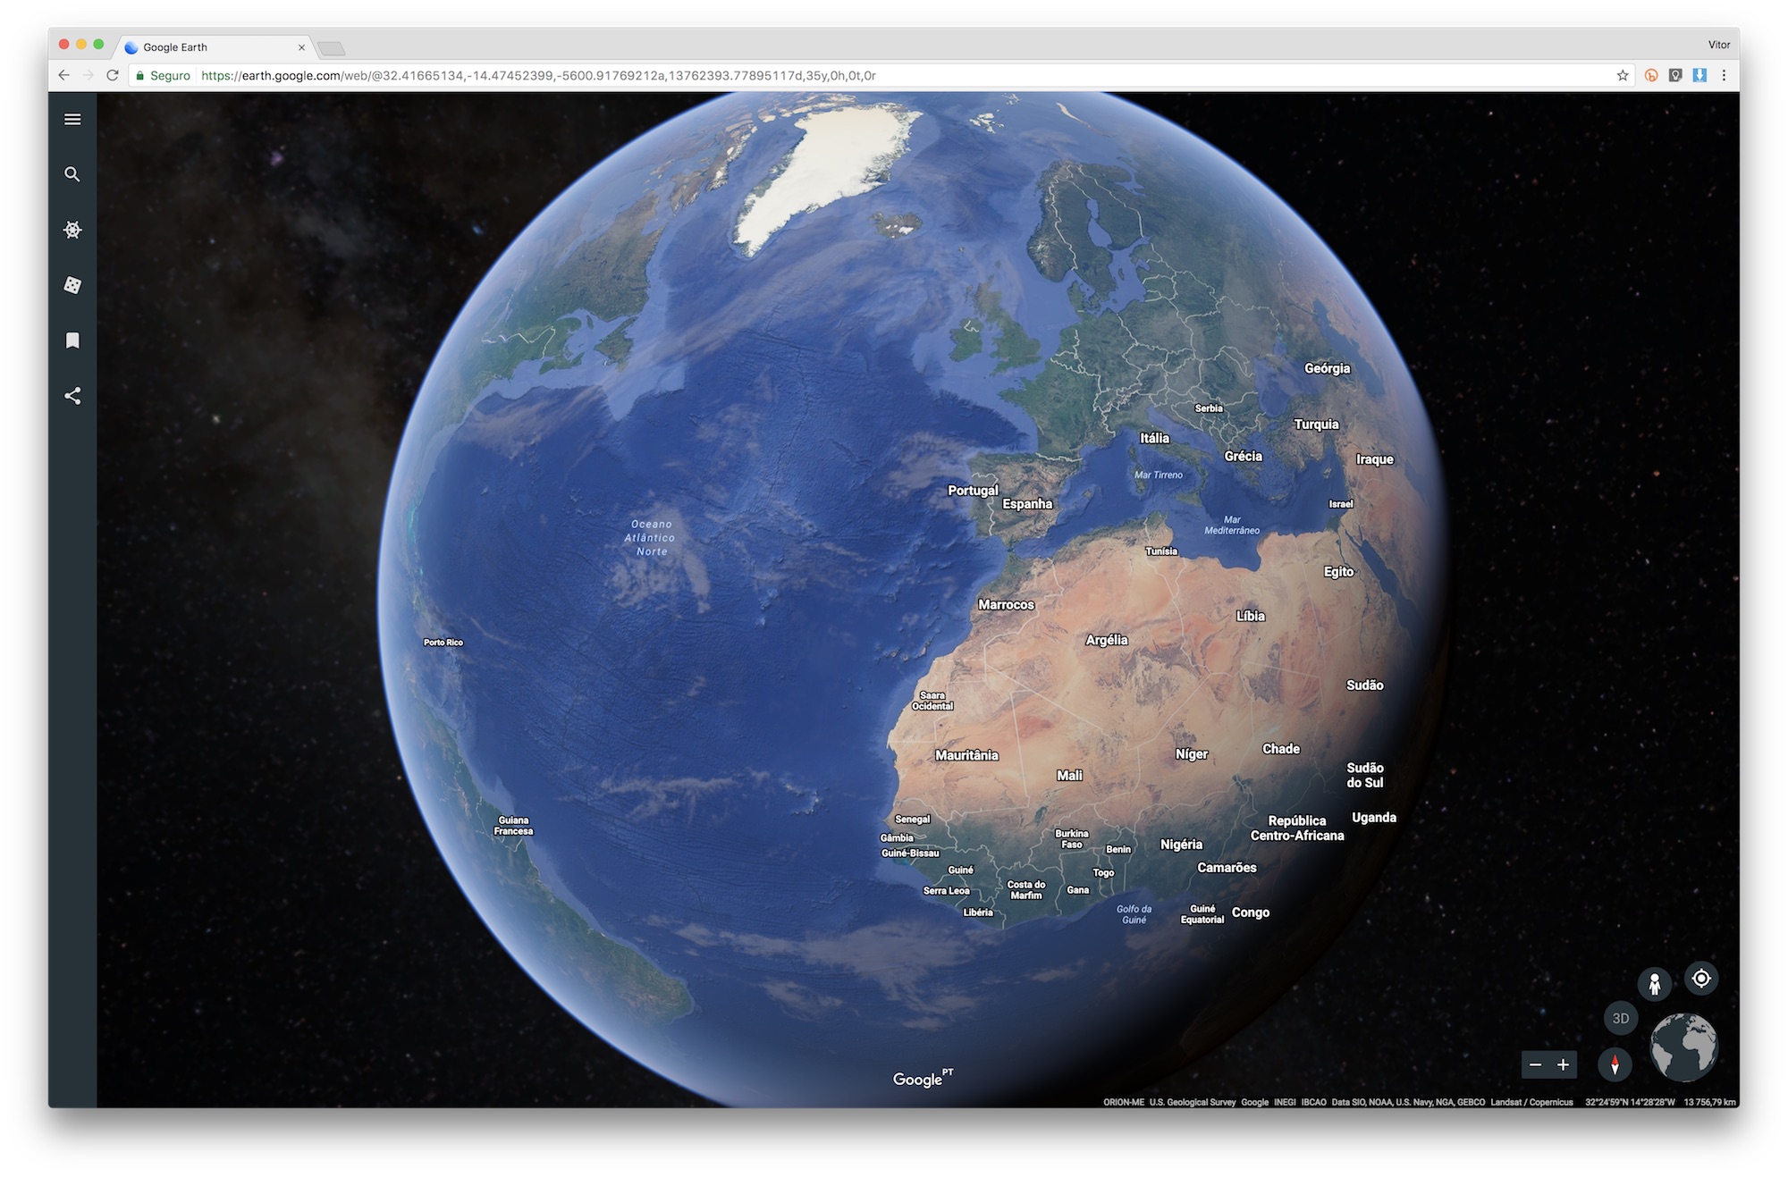
Task: Click the I'm Feeling Lucky dice icon
Action: point(72,285)
